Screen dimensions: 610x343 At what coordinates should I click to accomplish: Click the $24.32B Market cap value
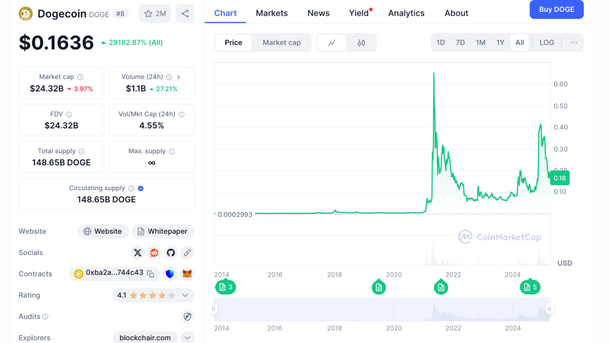pyautogui.click(x=47, y=89)
